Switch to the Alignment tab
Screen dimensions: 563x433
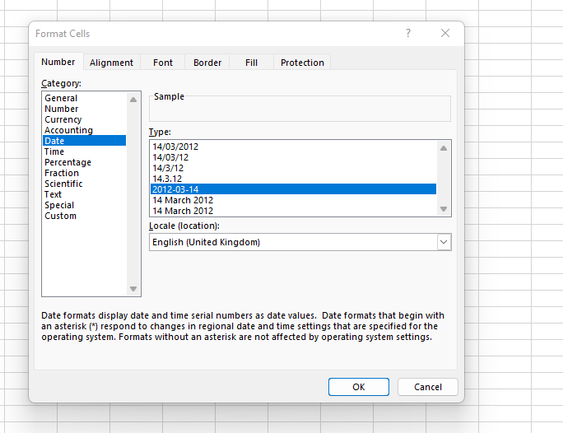pyautogui.click(x=111, y=63)
